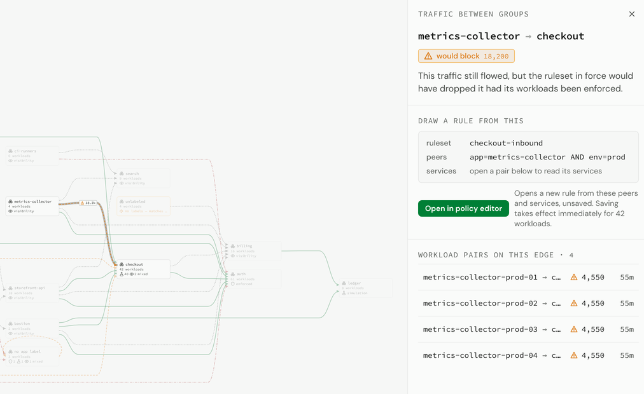Click 'open a pair below' services hint

point(536,171)
